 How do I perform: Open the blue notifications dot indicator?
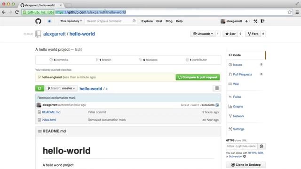click(49, 21)
